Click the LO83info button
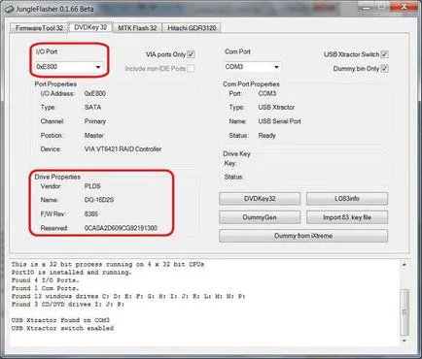The height and width of the screenshot is (359, 422). 347,199
